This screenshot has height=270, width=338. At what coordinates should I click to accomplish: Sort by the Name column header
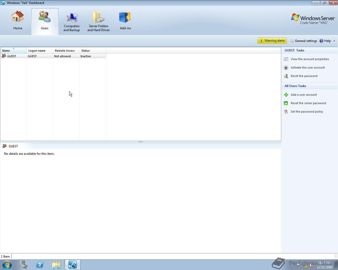pyautogui.click(x=13, y=50)
